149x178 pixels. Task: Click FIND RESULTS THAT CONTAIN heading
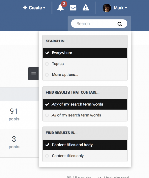73,93
